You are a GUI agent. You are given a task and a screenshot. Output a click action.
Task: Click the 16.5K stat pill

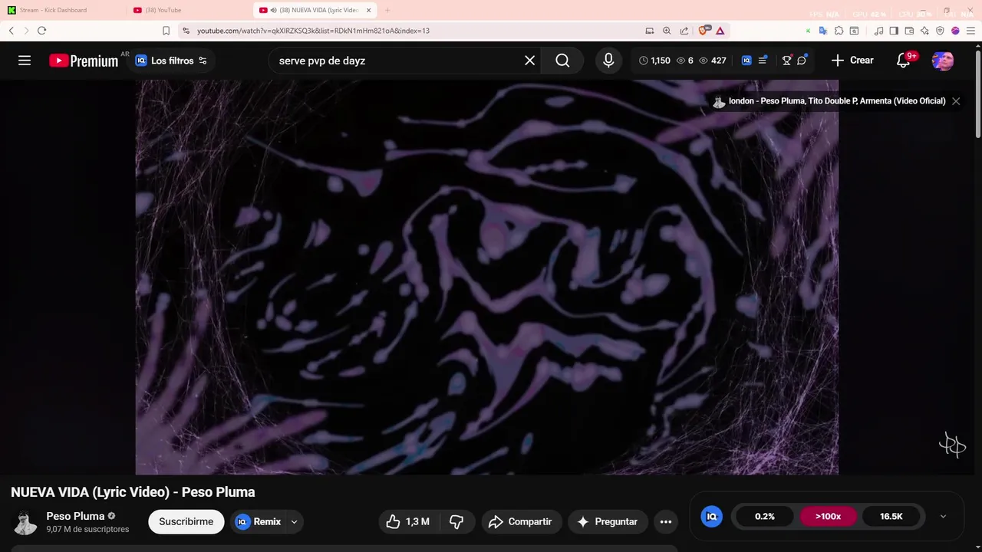point(891,517)
